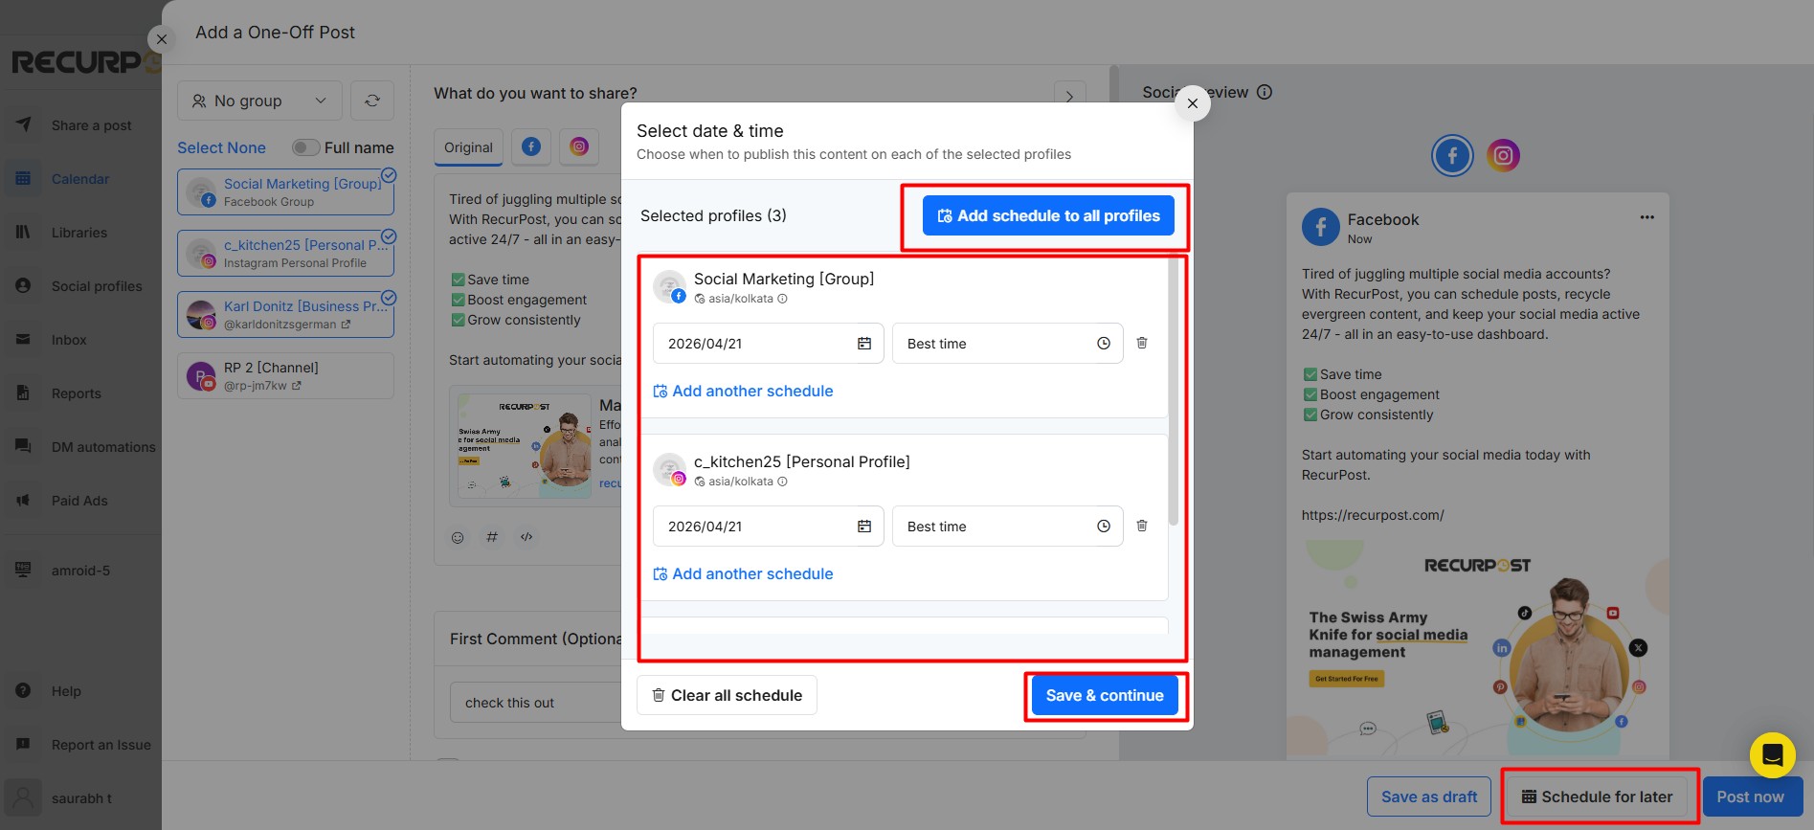Close the Add a One-Off Post panel
This screenshot has width=1814, height=830.
pos(162,39)
